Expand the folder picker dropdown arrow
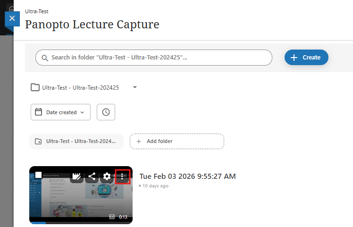This screenshot has width=353, height=227. (x=134, y=87)
